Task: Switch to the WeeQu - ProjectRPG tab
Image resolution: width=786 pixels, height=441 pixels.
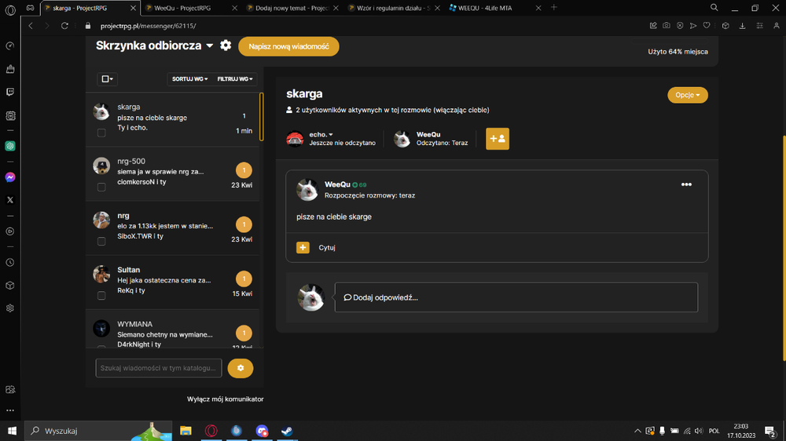Action: (x=191, y=8)
